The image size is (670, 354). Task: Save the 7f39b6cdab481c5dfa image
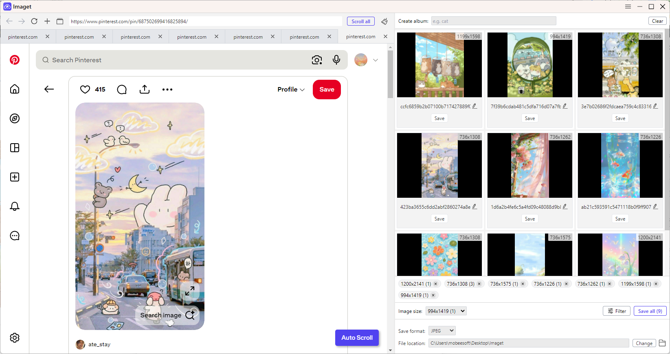[530, 118]
